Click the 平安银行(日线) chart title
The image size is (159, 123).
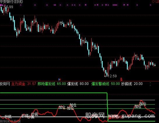(11, 1)
